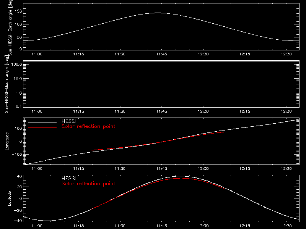Click the 'HESSI' legend label in the Latitude plot
The height and width of the screenshot is (229, 306).
tap(68, 178)
